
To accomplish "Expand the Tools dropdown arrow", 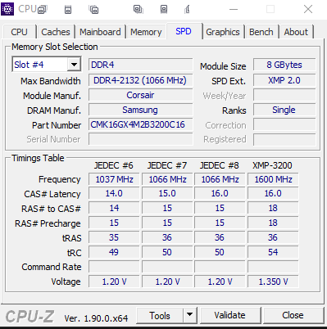I will 189,315.
